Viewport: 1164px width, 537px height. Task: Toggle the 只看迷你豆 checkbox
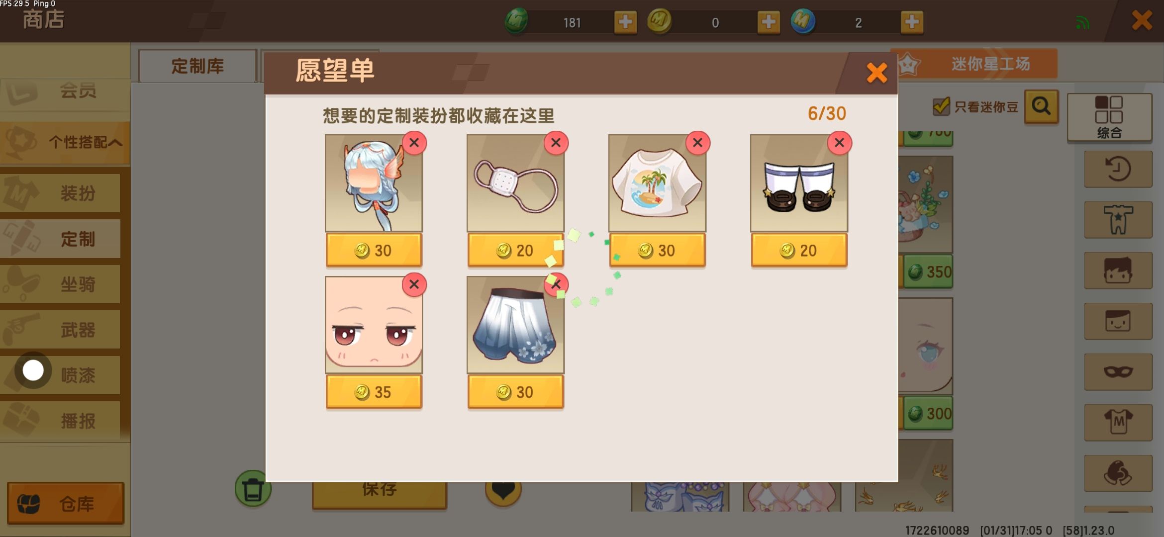click(941, 106)
